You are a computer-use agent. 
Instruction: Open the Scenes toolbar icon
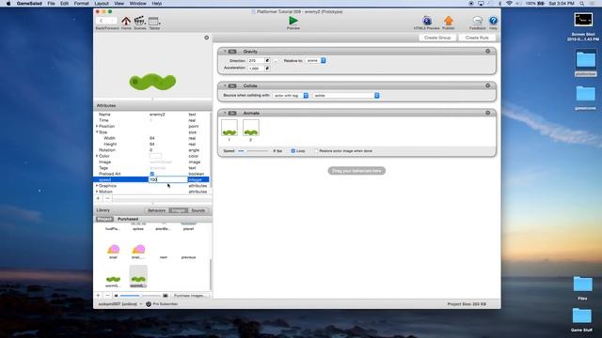(139, 21)
